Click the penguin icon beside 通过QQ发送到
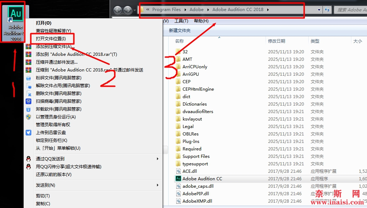 click(28, 159)
